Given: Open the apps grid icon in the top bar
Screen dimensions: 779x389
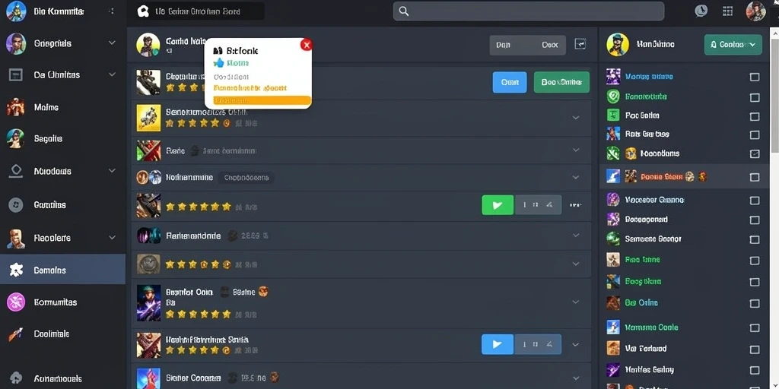Looking at the screenshot, I should pyautogui.click(x=728, y=11).
